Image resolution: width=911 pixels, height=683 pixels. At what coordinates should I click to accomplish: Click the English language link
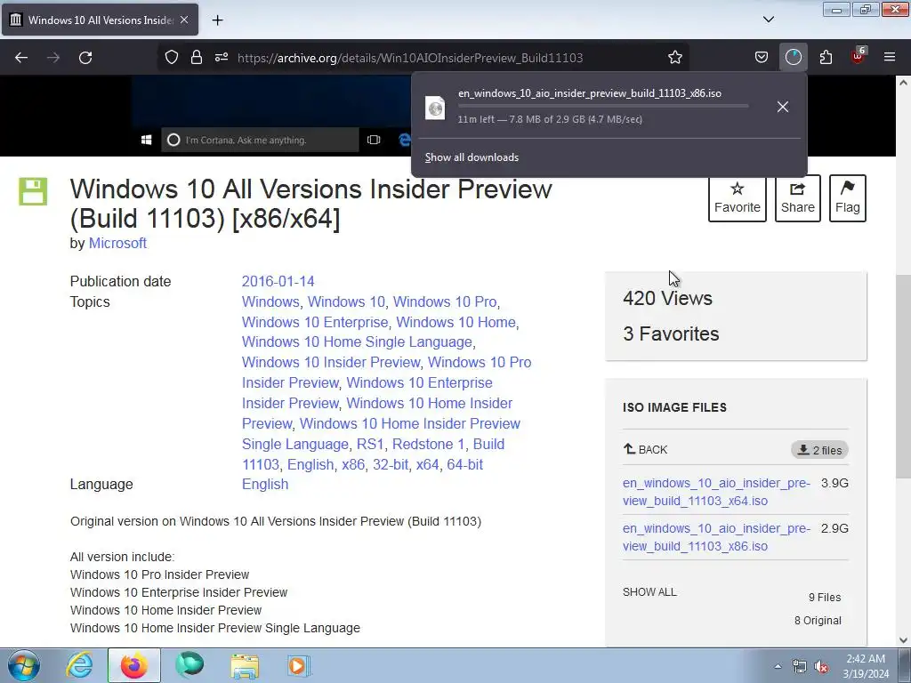pyautogui.click(x=265, y=485)
